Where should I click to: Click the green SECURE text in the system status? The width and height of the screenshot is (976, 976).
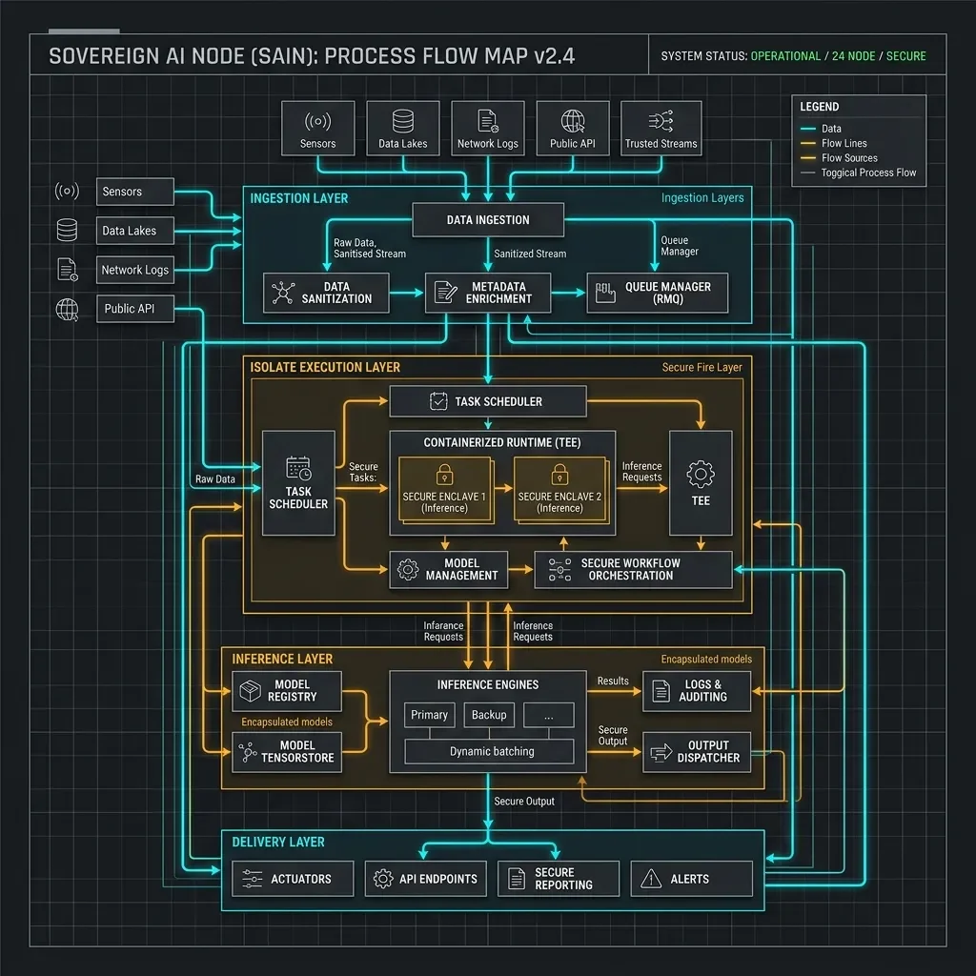click(906, 56)
